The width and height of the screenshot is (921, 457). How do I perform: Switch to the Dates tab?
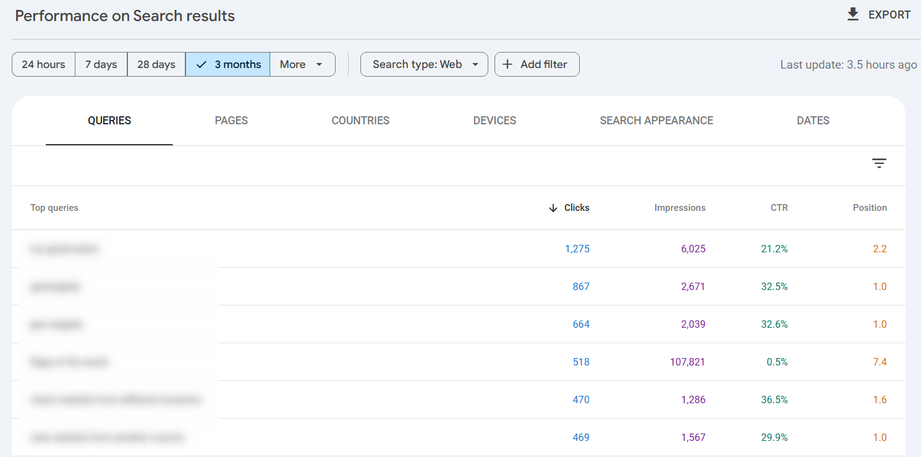tap(813, 121)
